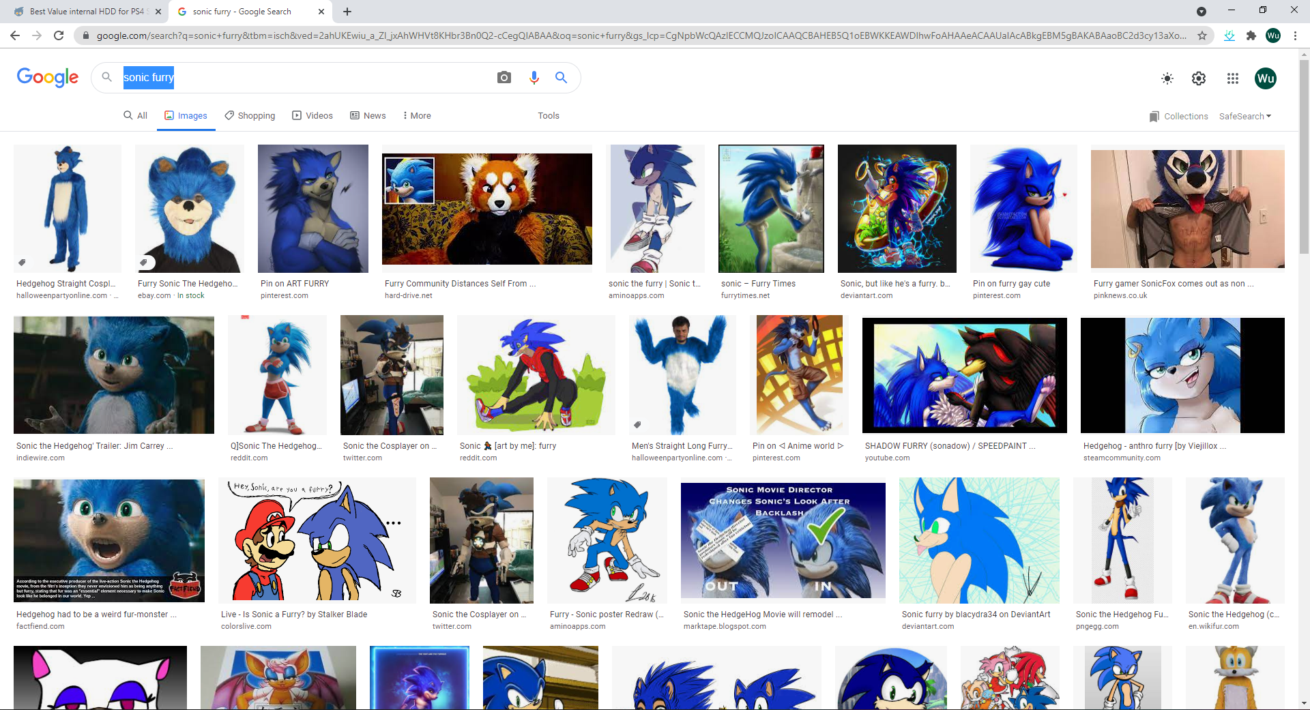Click the furrytimes.net source link
Screen dimensions: 1310x710
click(x=745, y=295)
